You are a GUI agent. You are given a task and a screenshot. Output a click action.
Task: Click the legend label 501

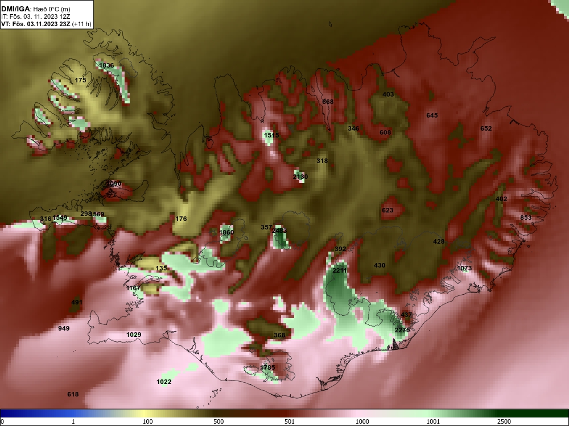(290, 421)
